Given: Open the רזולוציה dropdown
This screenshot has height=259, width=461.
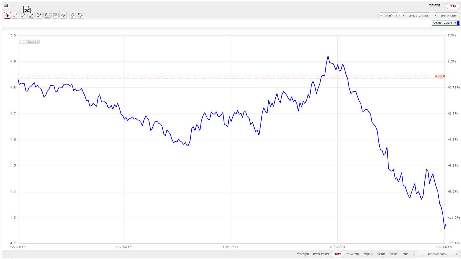Looking at the screenshot, I should click(x=389, y=15).
